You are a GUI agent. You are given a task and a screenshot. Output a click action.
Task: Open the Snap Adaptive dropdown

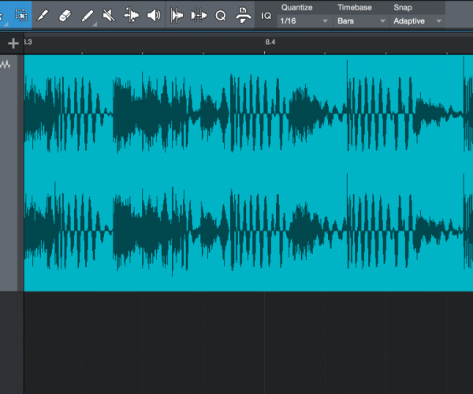point(417,21)
